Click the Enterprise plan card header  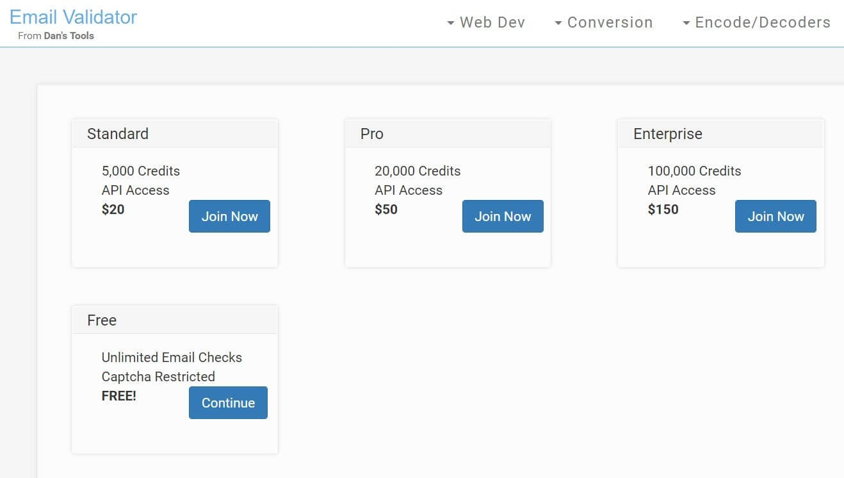click(x=720, y=134)
